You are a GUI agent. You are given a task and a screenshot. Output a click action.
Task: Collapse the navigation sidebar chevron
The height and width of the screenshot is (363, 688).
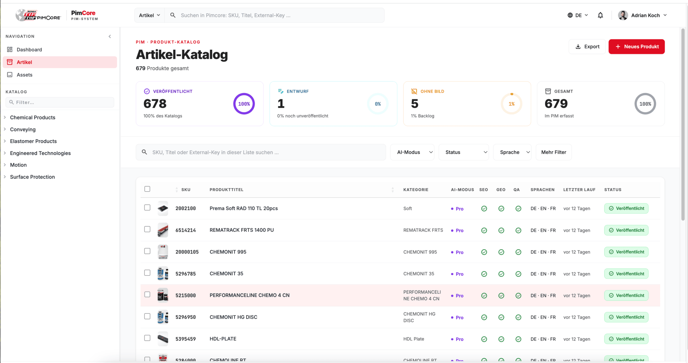[x=110, y=36]
